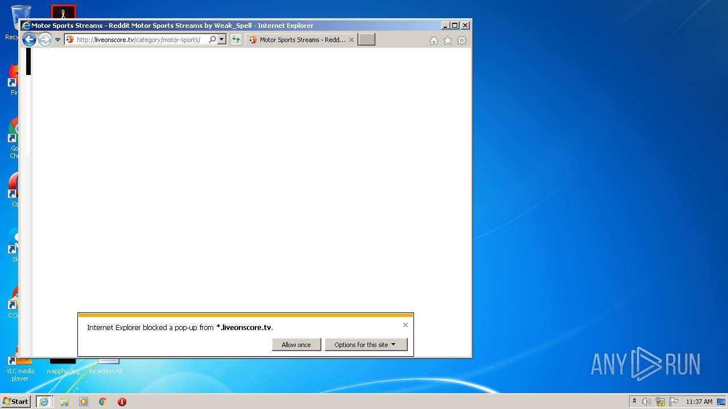Click the network tray icon

point(660,402)
